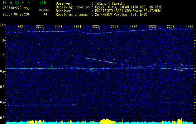Click the 2229 time marker

(171, 27)
